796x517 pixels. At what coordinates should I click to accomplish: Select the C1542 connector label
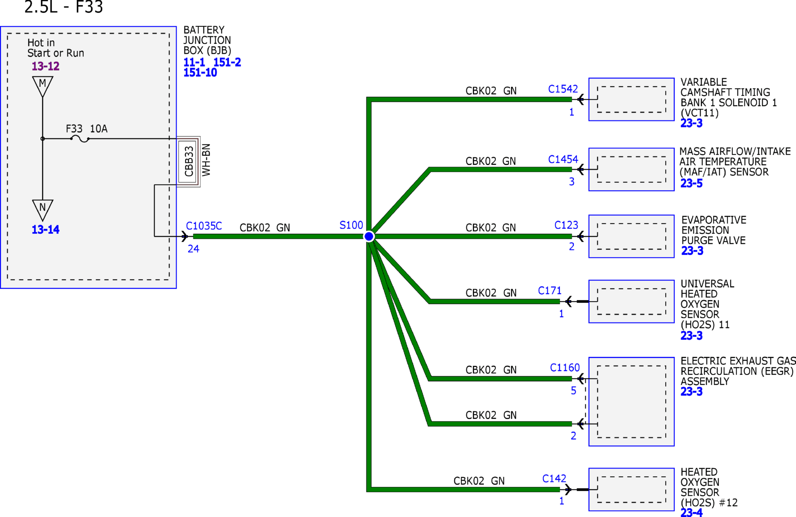(x=563, y=89)
